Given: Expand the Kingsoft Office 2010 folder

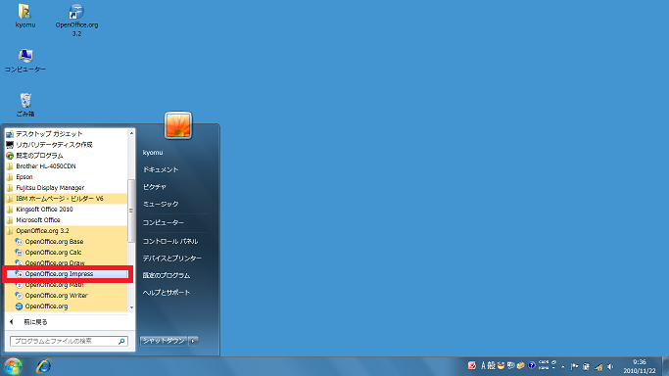Looking at the screenshot, I should coord(67,210).
